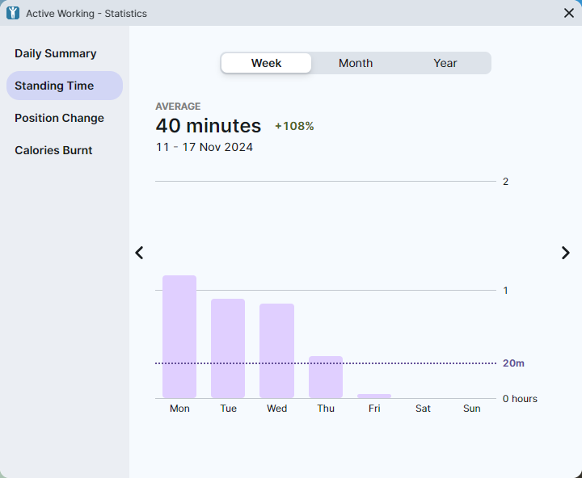Switch to Week view

(266, 63)
